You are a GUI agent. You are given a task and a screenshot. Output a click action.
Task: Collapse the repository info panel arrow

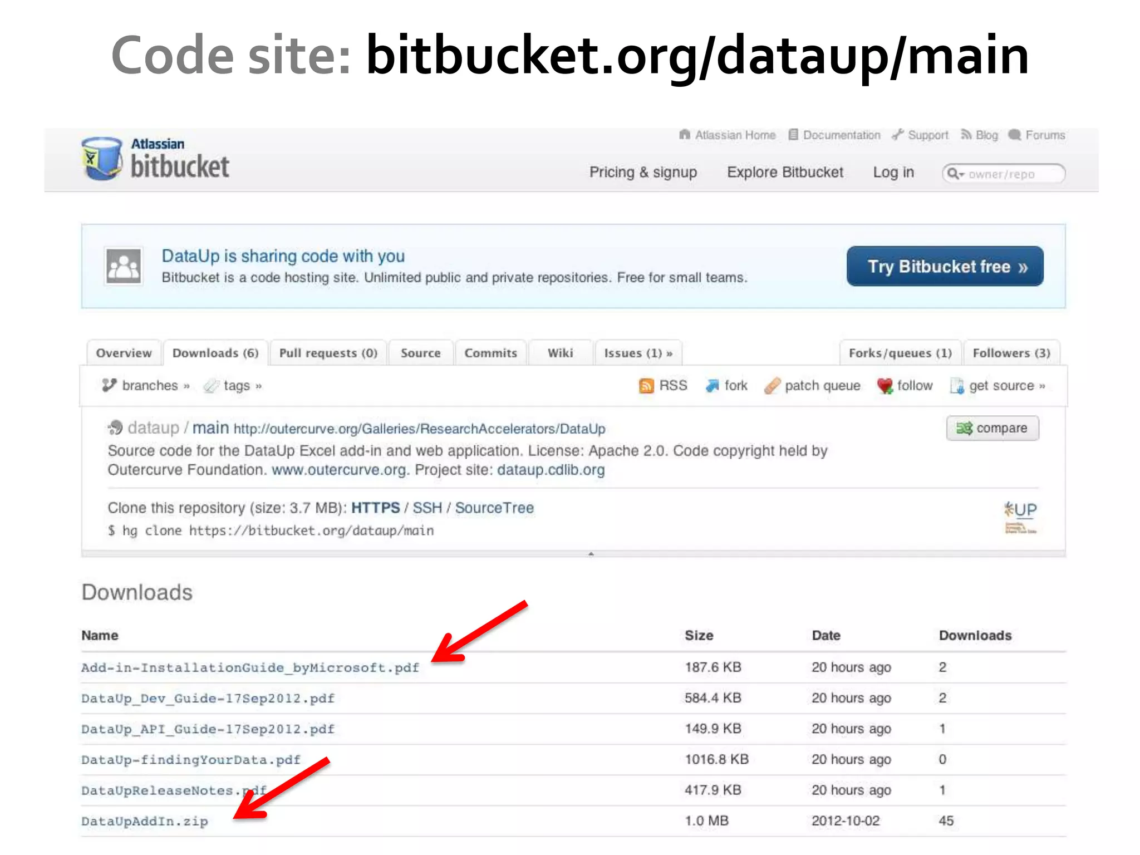[591, 554]
